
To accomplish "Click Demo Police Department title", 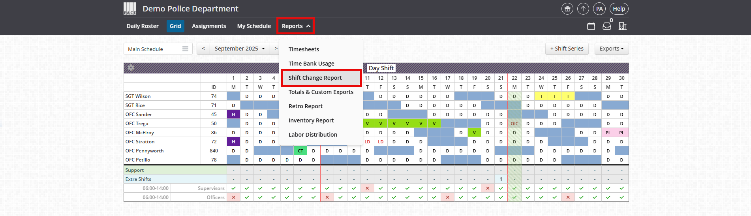I will click(190, 9).
